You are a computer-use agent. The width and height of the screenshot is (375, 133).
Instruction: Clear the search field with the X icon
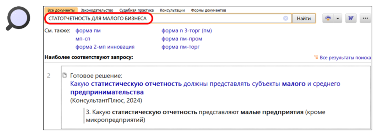(286, 18)
